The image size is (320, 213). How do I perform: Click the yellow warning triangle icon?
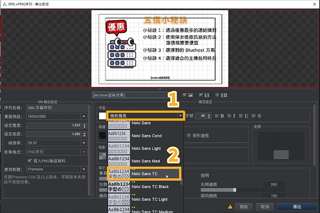click(230, 207)
